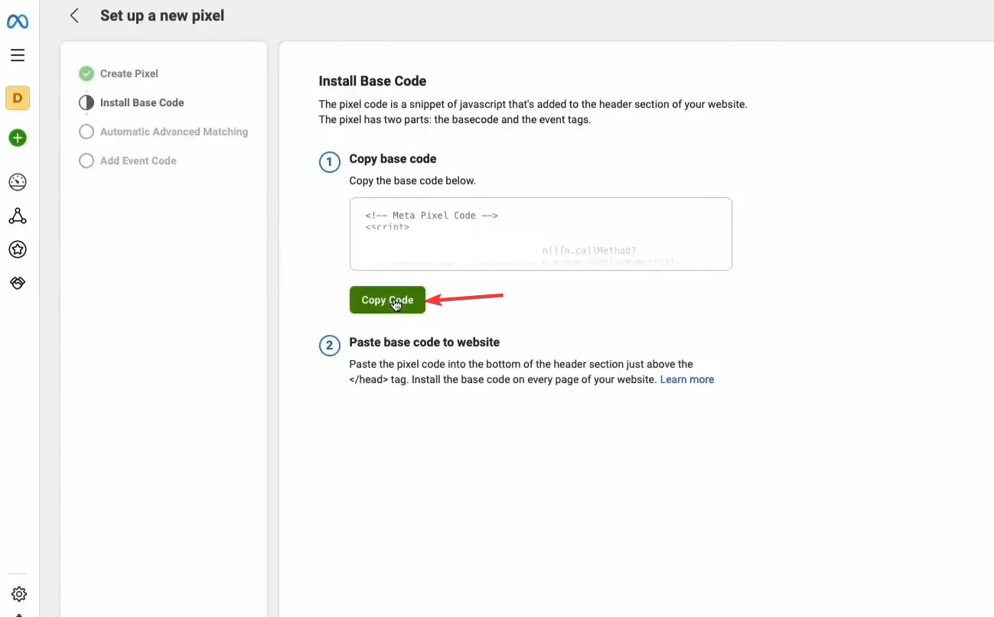Select the Create Pixel step

[x=129, y=73]
